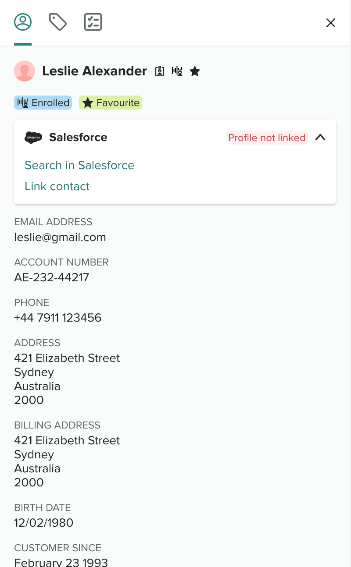Click the email leslie@gmail.com

point(60,237)
